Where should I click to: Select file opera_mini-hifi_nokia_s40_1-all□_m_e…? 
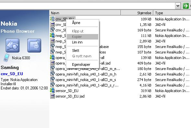[88, 69]
